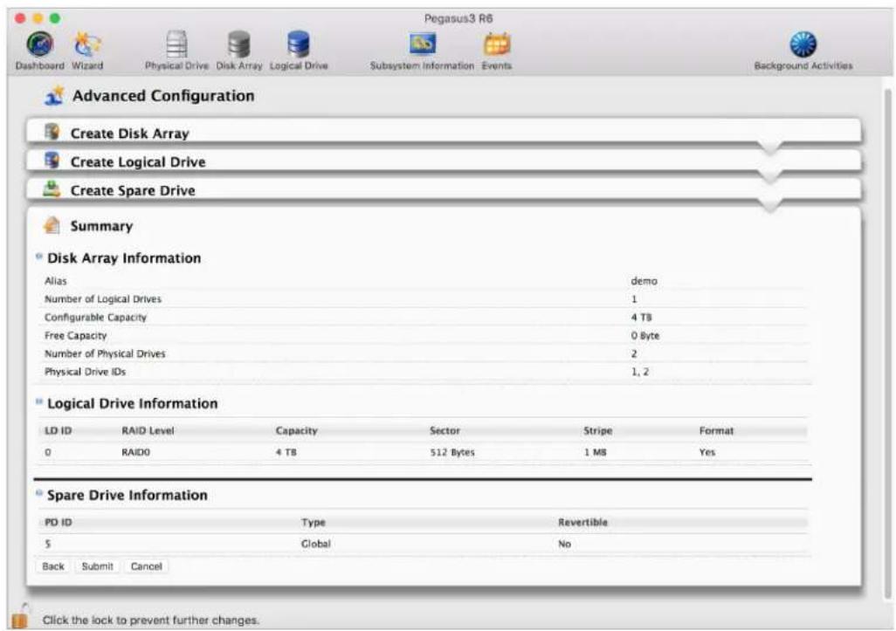Click the Summary house icon
Screen dimensions: 896x631
tap(52, 225)
